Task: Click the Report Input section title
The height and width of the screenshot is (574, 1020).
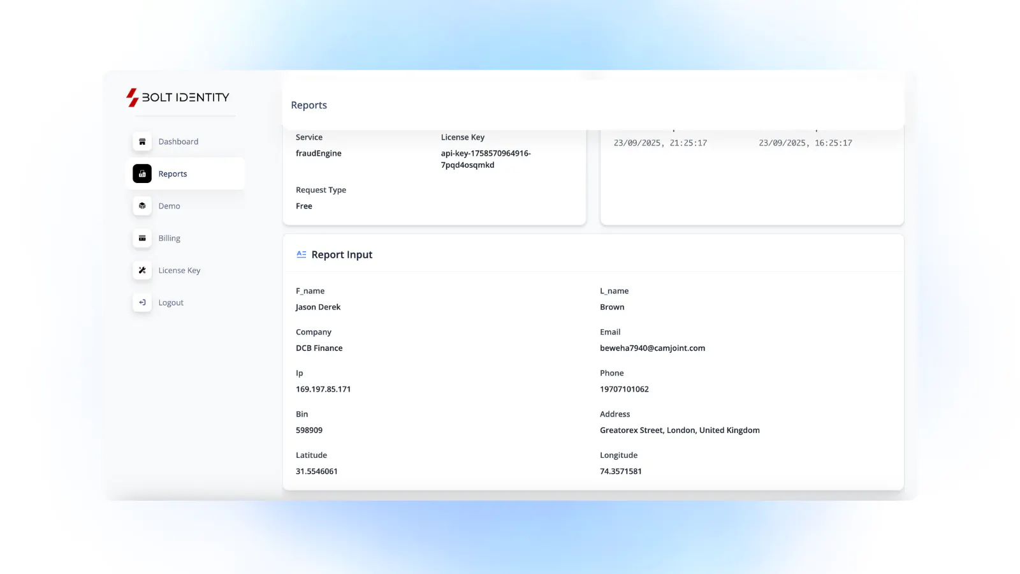Action: click(x=342, y=254)
